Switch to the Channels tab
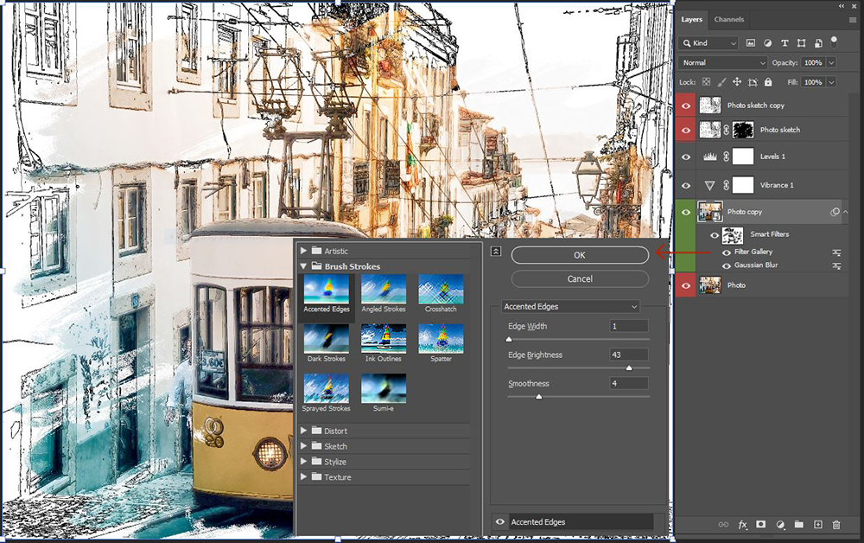The width and height of the screenshot is (864, 543). [x=728, y=19]
